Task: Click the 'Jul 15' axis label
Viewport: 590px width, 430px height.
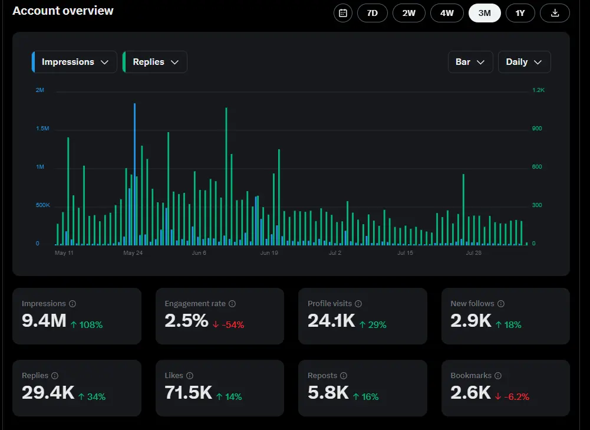Action: point(406,253)
